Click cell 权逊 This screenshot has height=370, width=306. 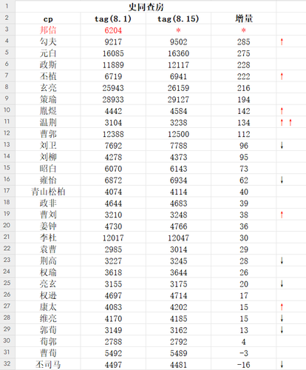(48, 295)
